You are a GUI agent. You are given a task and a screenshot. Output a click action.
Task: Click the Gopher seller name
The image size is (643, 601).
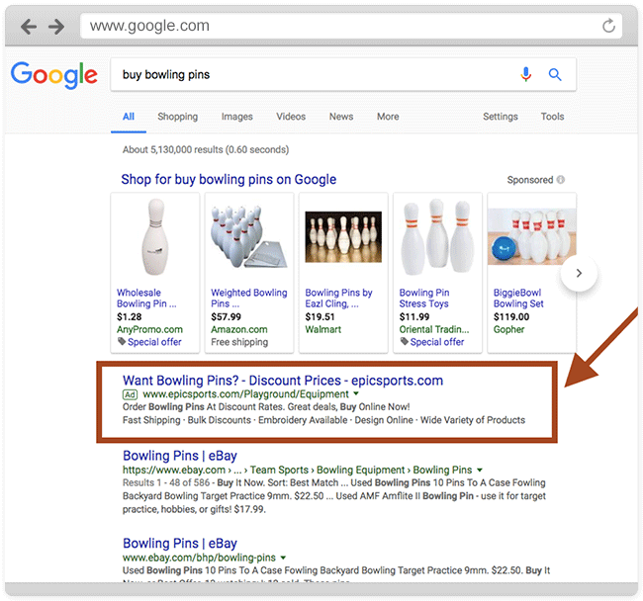[508, 330]
